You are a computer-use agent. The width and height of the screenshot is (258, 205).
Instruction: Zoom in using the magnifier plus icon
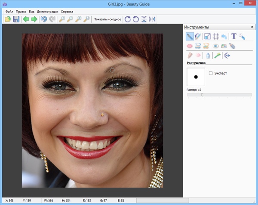click(61, 19)
